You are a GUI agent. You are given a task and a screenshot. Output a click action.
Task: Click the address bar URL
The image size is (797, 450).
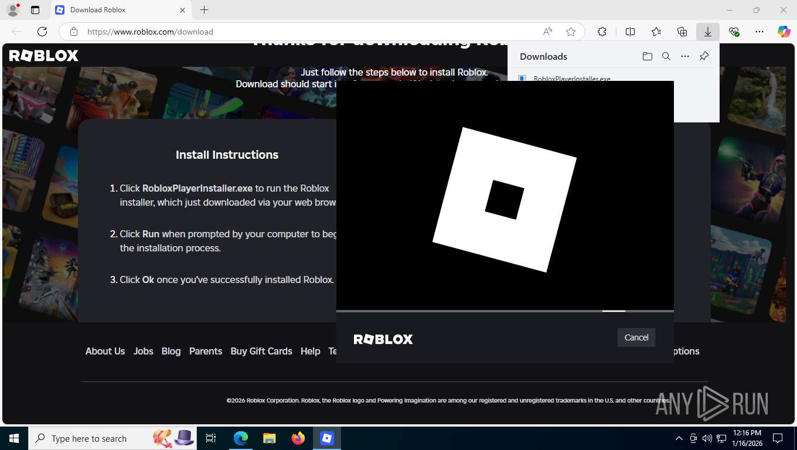150,32
